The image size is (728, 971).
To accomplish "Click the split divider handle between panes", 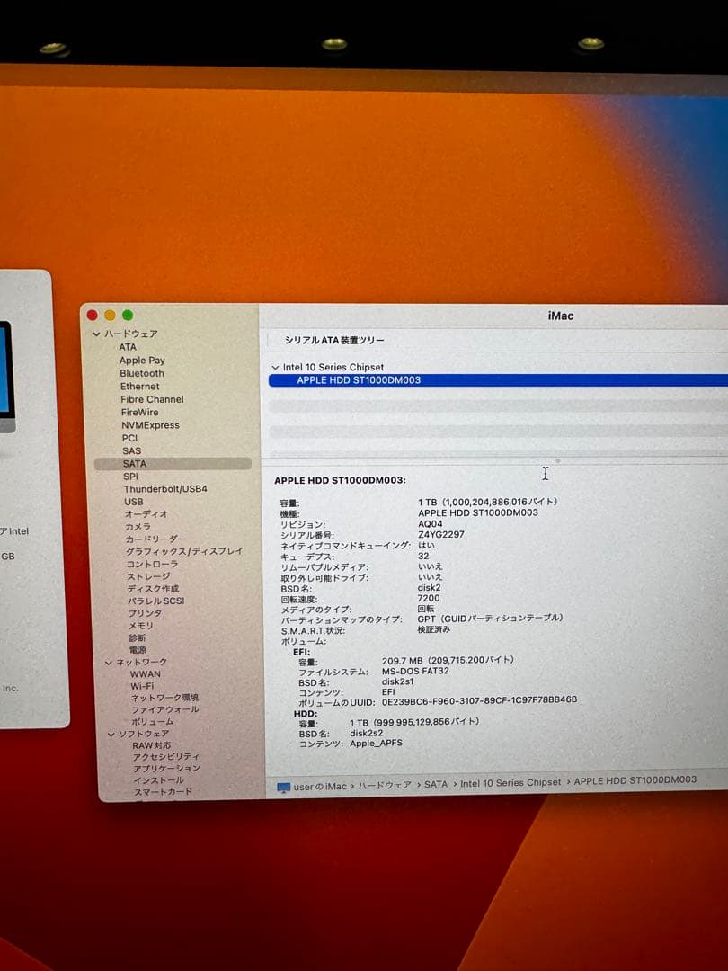I will 558,460.
